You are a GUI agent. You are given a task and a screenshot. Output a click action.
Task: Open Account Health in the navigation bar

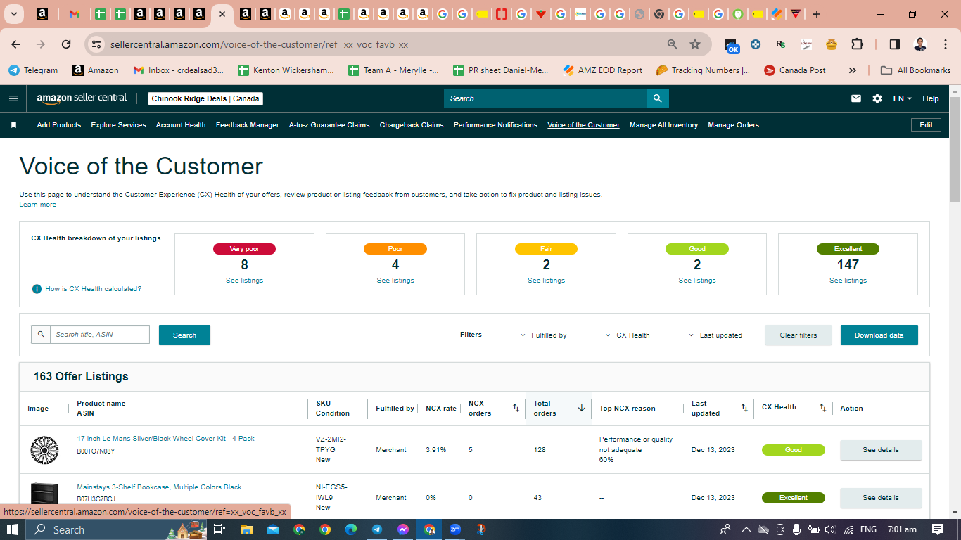(x=181, y=125)
